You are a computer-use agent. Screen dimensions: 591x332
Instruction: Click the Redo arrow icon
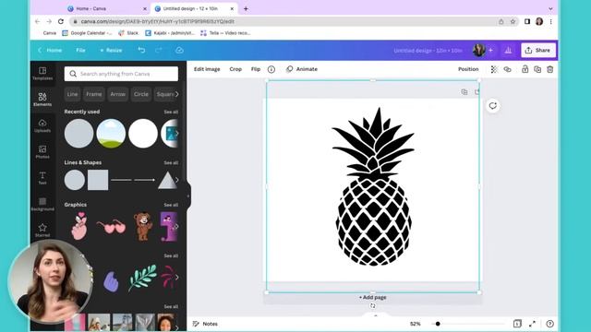[x=159, y=50]
